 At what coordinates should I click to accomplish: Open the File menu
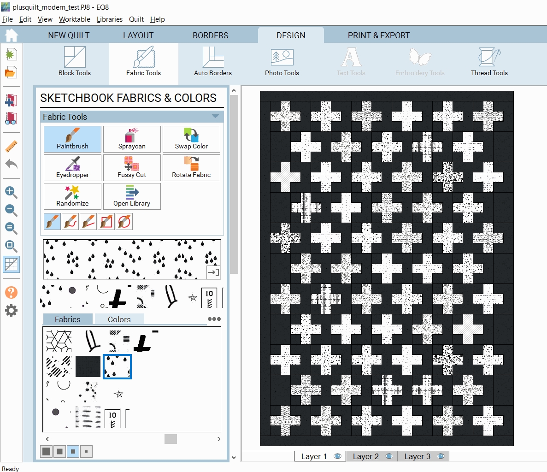click(7, 19)
